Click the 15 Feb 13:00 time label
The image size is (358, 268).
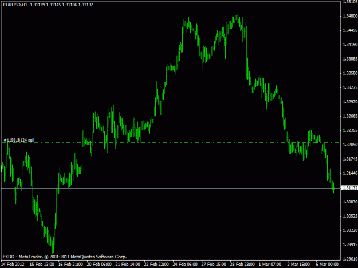click(42, 265)
